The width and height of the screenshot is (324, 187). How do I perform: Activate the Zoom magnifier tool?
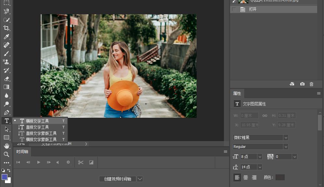click(6, 154)
